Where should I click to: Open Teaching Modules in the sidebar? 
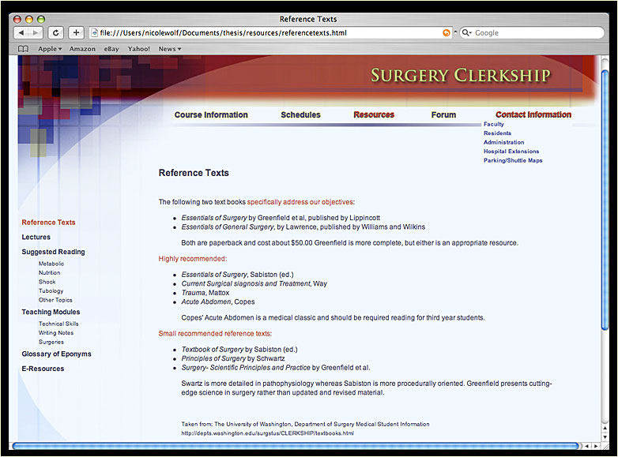[51, 312]
